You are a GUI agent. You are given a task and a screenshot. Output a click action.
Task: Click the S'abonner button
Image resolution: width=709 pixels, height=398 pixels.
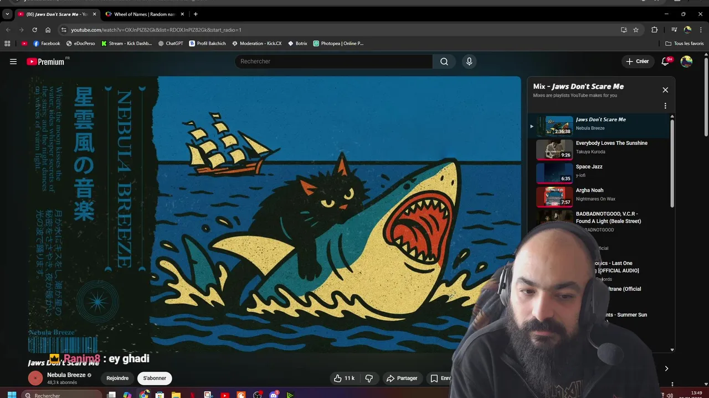155,378
